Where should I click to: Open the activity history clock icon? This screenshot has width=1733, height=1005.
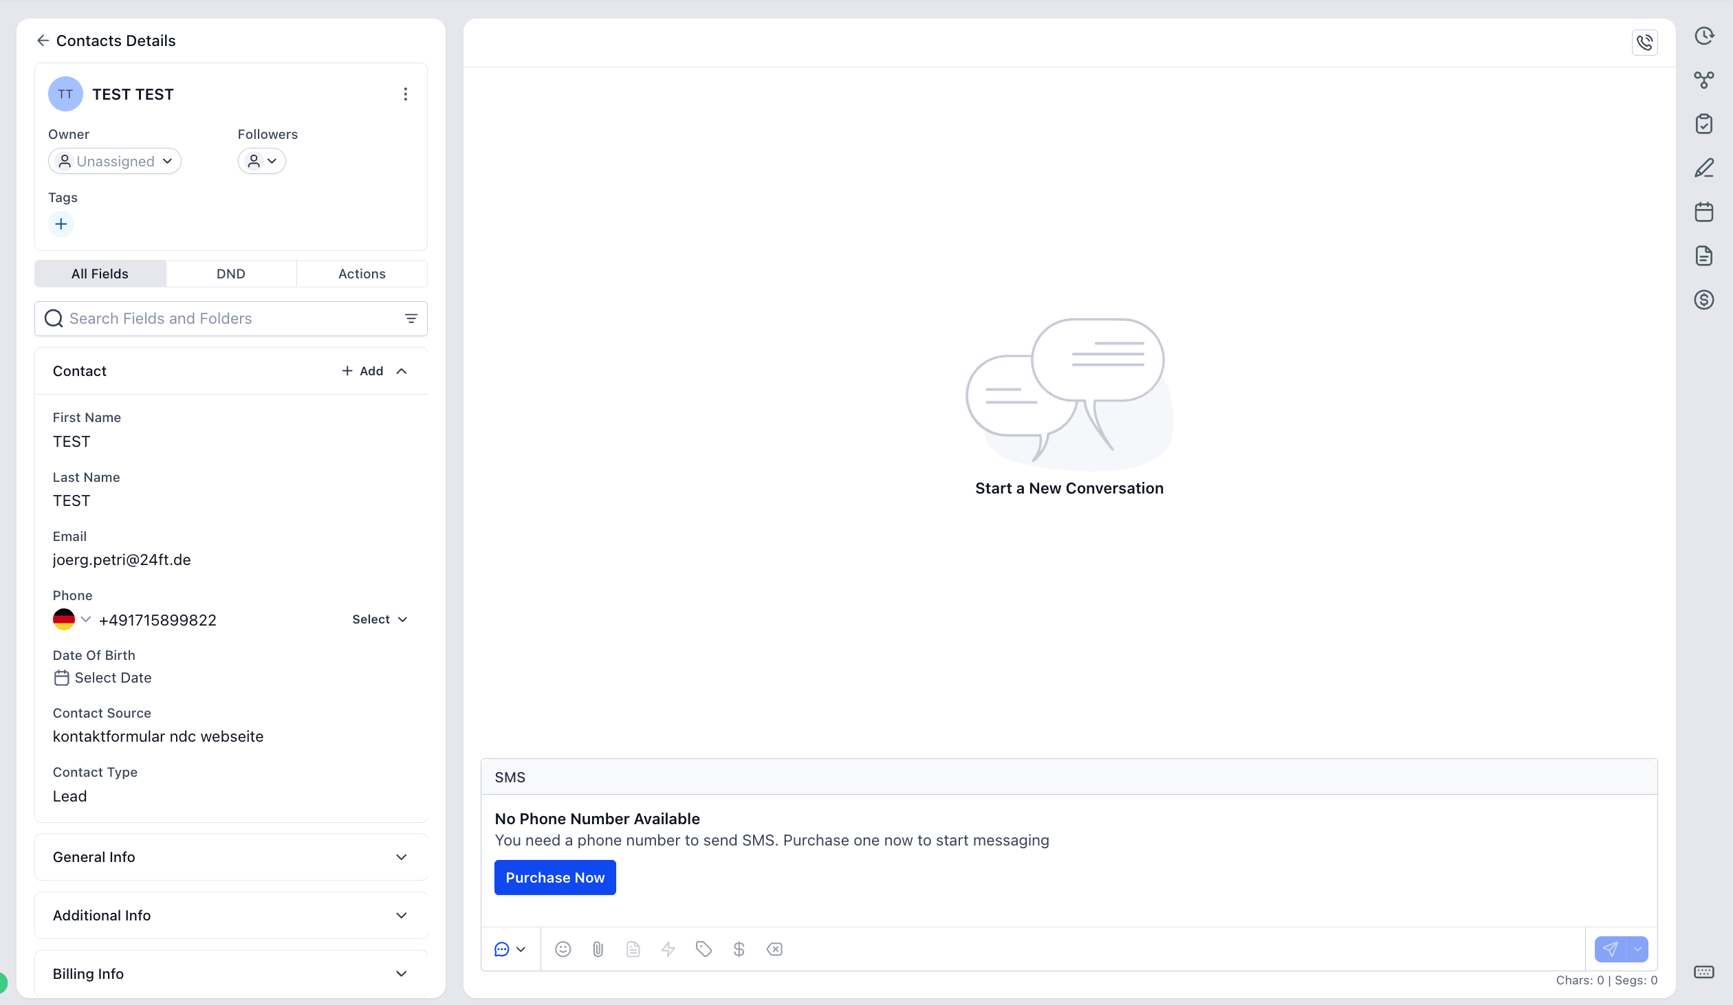click(x=1703, y=36)
